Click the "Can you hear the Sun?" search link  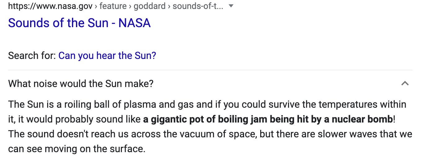(107, 56)
